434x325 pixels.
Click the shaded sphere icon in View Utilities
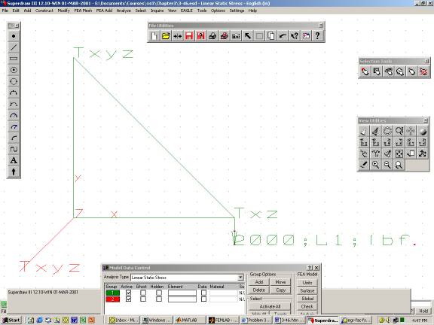423,131
